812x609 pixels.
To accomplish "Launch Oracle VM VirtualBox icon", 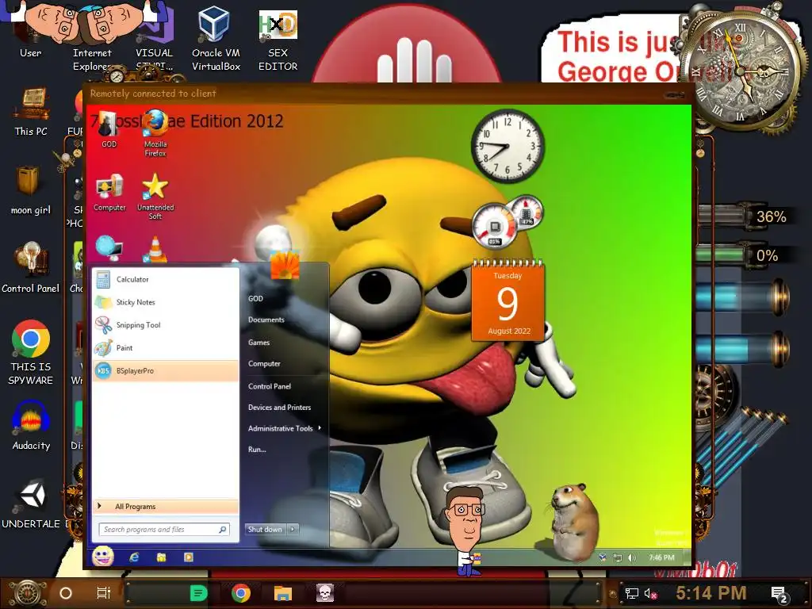I will (x=216, y=38).
